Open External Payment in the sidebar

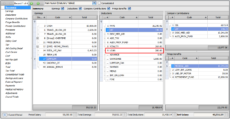pos(14,82)
